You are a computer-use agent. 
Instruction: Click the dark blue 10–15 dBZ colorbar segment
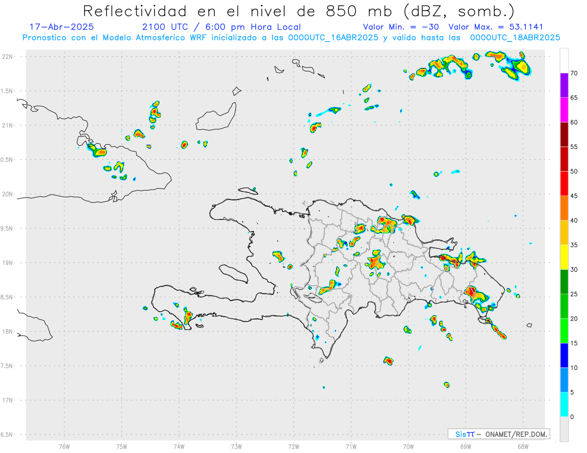[x=564, y=355]
